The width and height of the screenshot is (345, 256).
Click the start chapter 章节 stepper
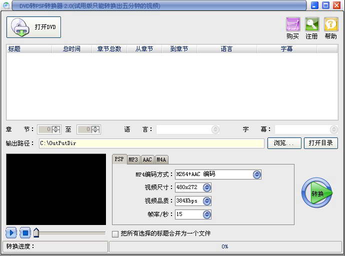[x=49, y=129]
